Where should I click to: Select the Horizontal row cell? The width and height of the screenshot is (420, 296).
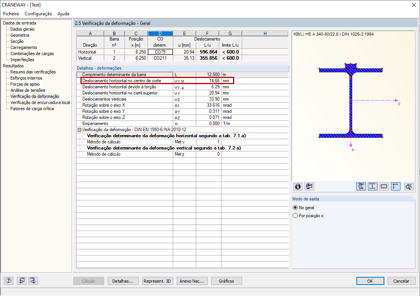point(90,52)
